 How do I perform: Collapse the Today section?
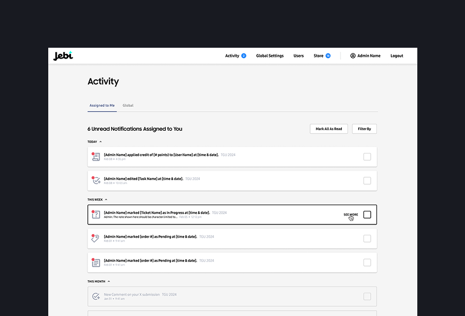click(100, 142)
